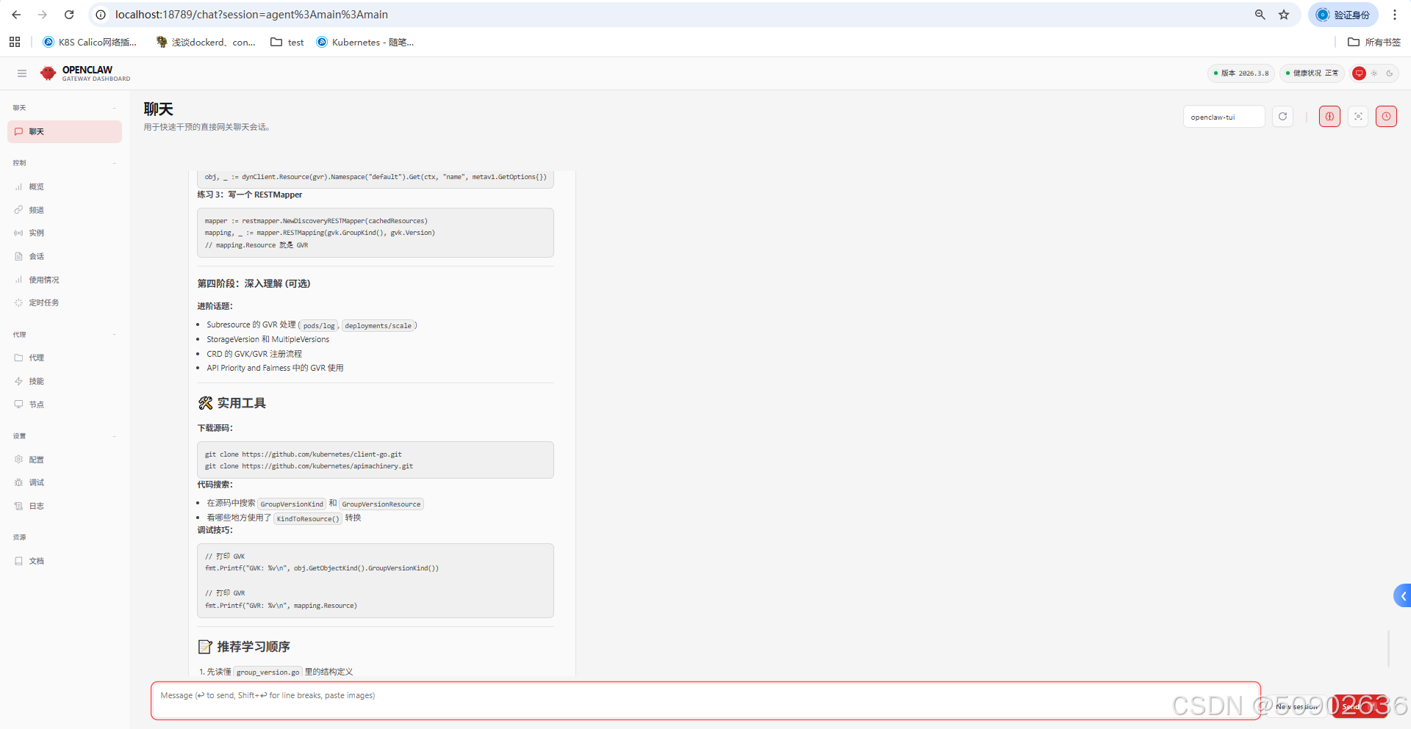Go back in browser history
This screenshot has width=1411, height=729.
pos(16,15)
